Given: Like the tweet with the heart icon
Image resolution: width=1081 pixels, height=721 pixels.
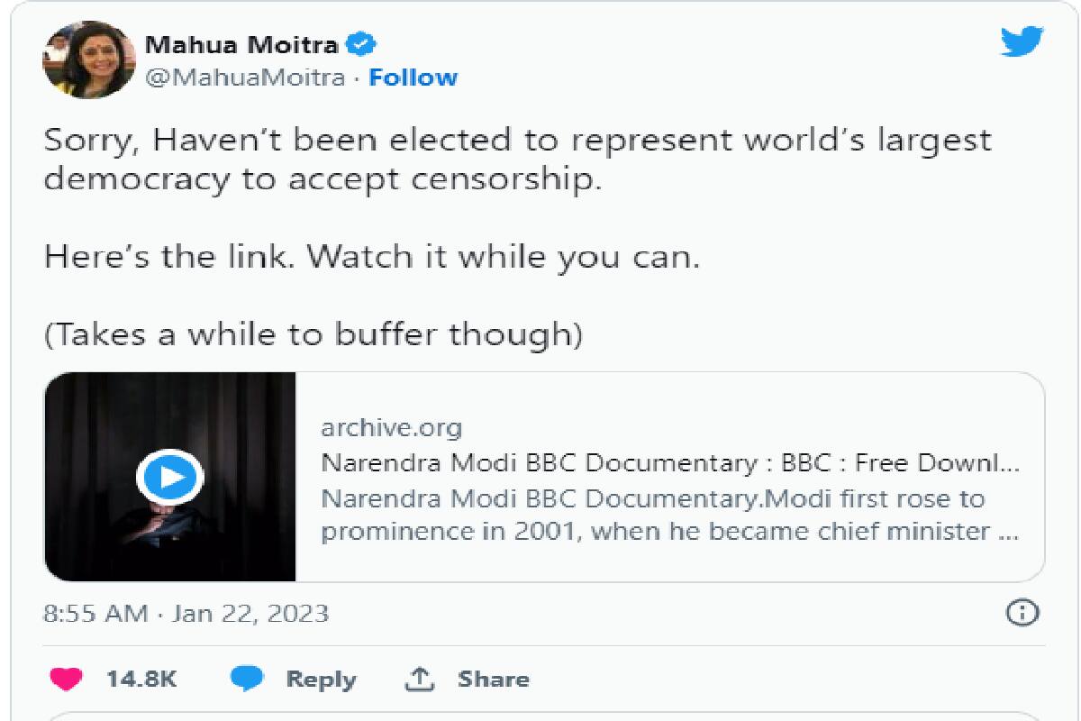Looking at the screenshot, I should point(66,679).
